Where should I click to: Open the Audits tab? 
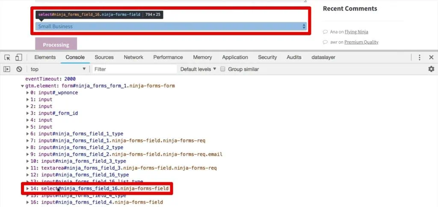coord(294,57)
